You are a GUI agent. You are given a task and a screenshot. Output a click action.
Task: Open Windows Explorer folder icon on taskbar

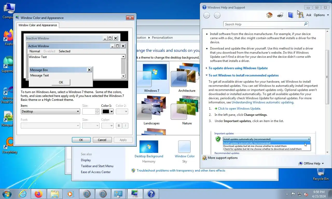pyautogui.click(x=54, y=194)
